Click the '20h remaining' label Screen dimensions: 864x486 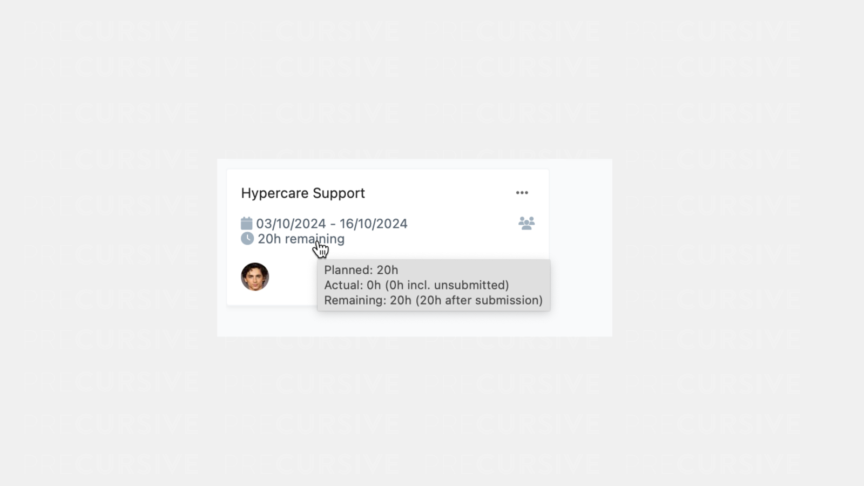point(301,239)
